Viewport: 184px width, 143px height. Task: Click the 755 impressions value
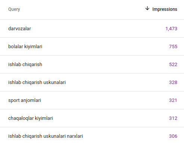pyautogui.click(x=173, y=47)
